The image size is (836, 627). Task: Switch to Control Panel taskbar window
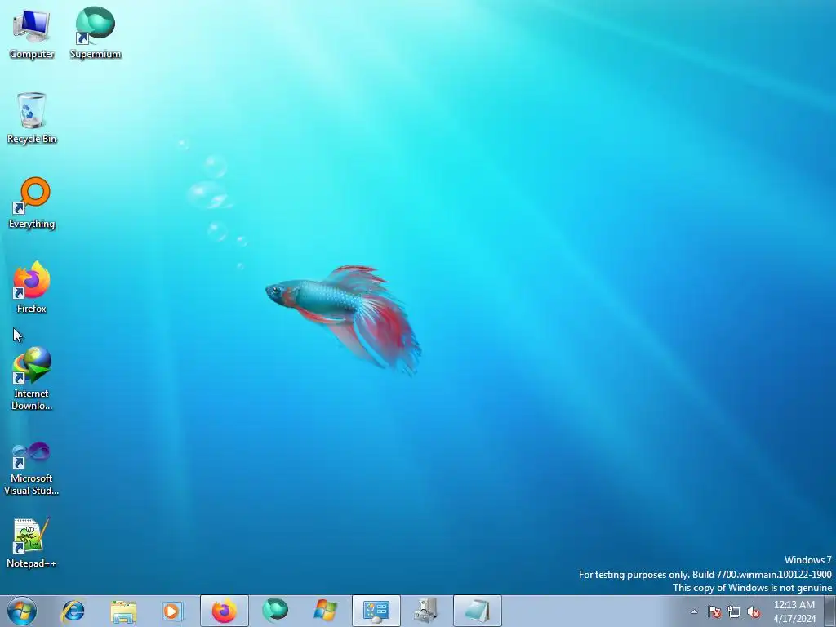point(376,611)
